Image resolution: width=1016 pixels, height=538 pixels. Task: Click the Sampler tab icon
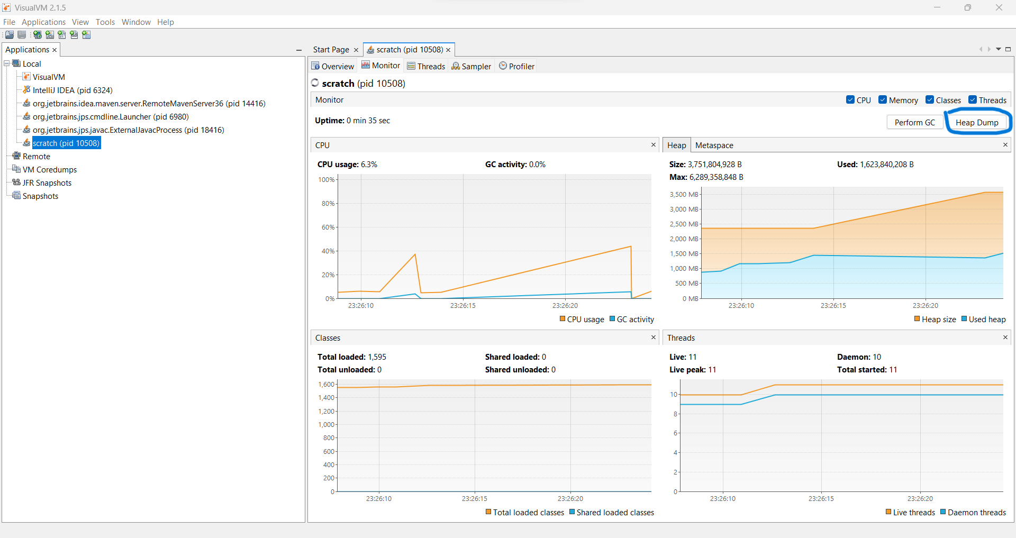[x=456, y=66]
